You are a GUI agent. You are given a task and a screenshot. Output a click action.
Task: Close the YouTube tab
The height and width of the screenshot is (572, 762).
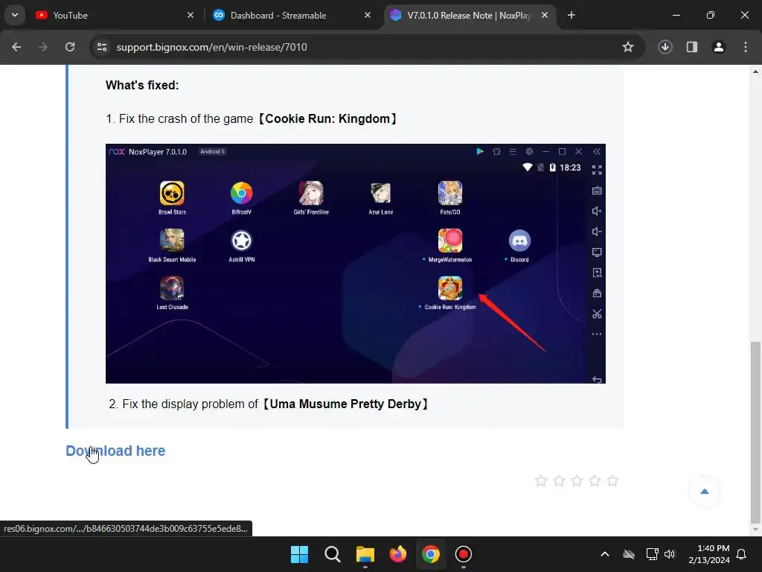pos(190,16)
